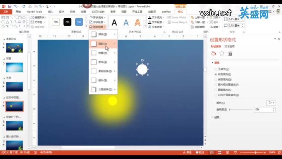Click the 文件 (File) button
The width and height of the screenshot is (282, 159).
point(6,11)
